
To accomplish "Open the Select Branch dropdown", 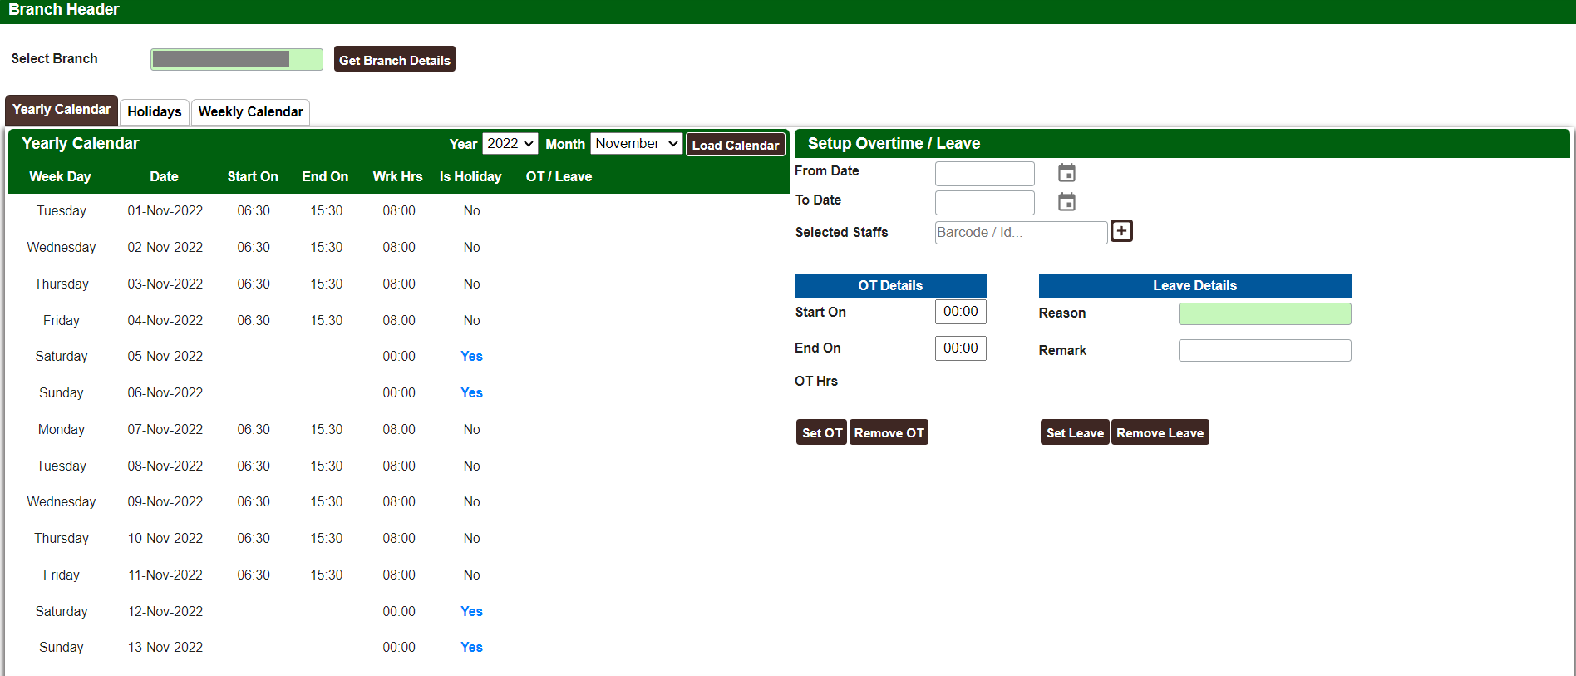I will (236, 59).
